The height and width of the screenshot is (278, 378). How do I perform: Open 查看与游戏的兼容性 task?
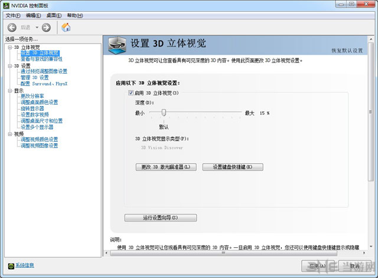click(41, 59)
